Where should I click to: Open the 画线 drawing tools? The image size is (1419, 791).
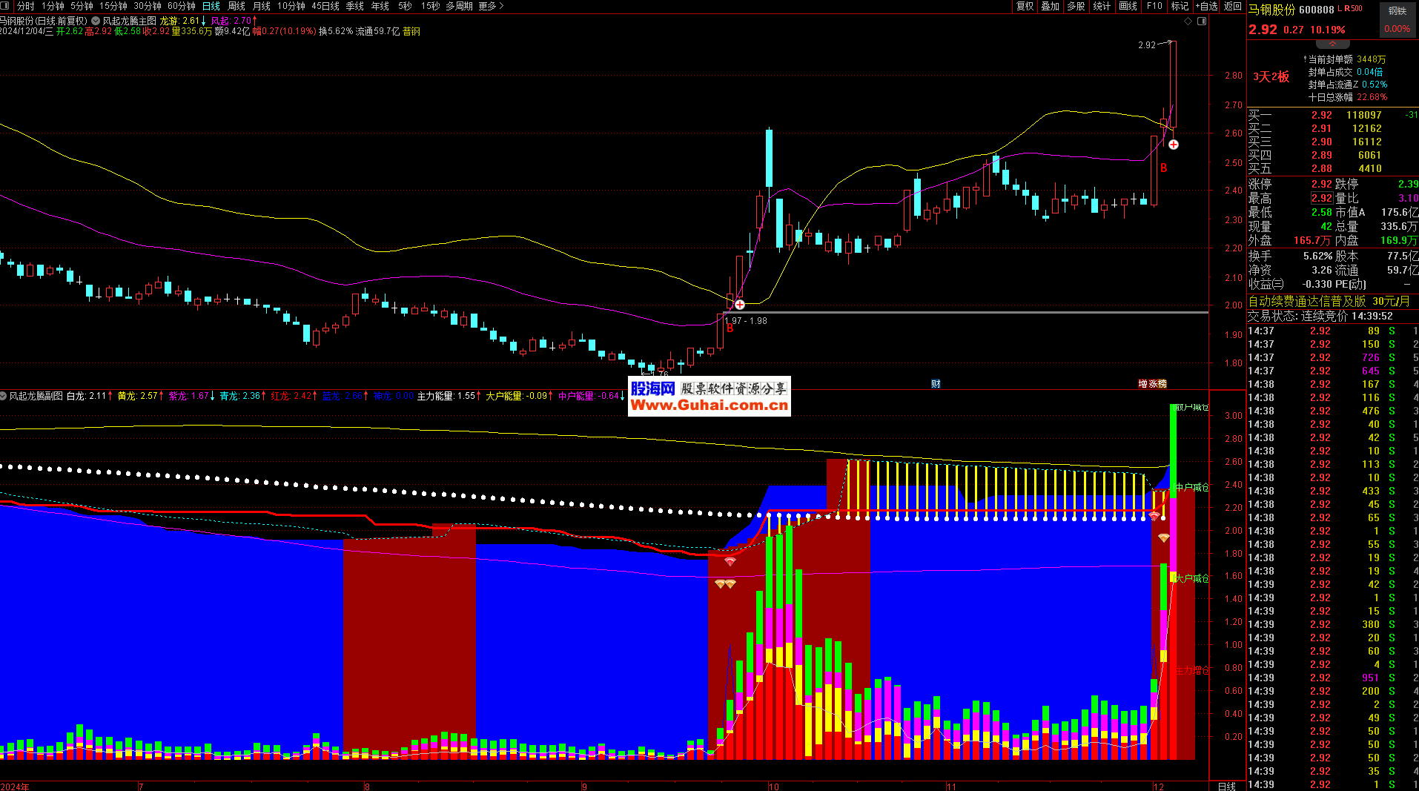[1128, 6]
